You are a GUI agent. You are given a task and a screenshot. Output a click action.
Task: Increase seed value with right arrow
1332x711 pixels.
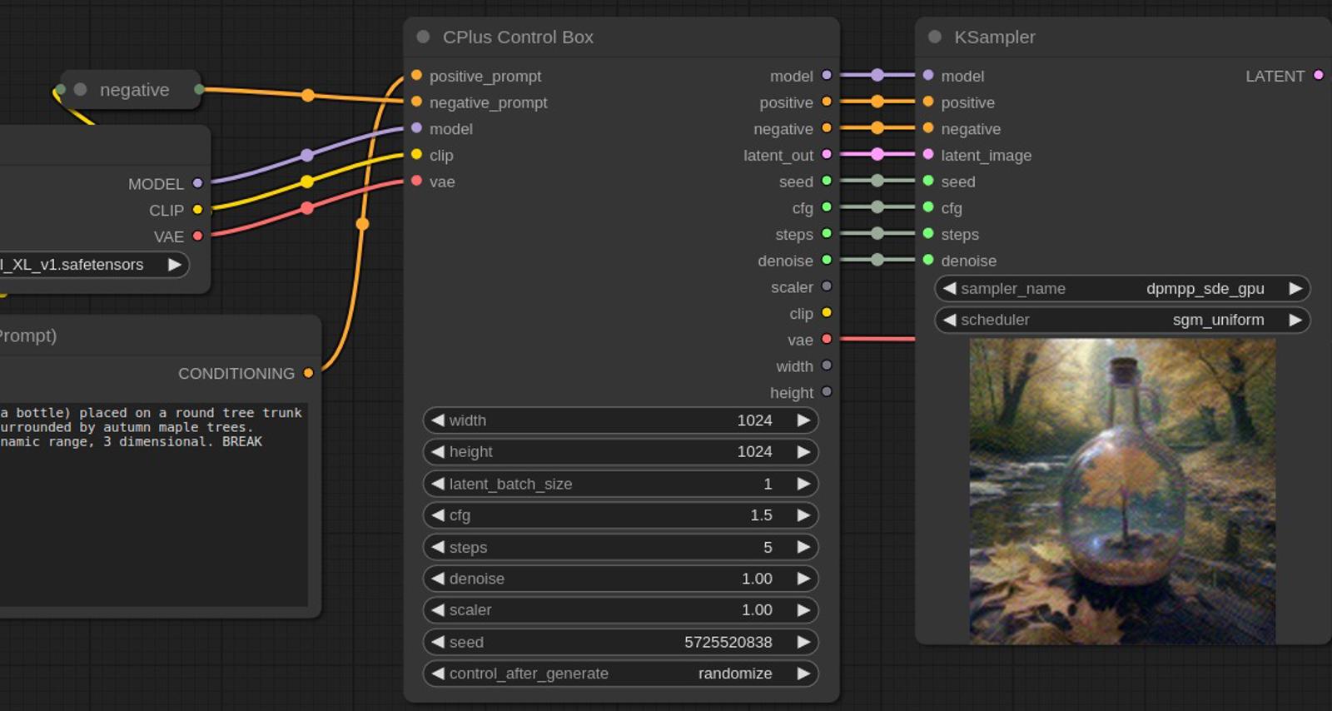803,642
